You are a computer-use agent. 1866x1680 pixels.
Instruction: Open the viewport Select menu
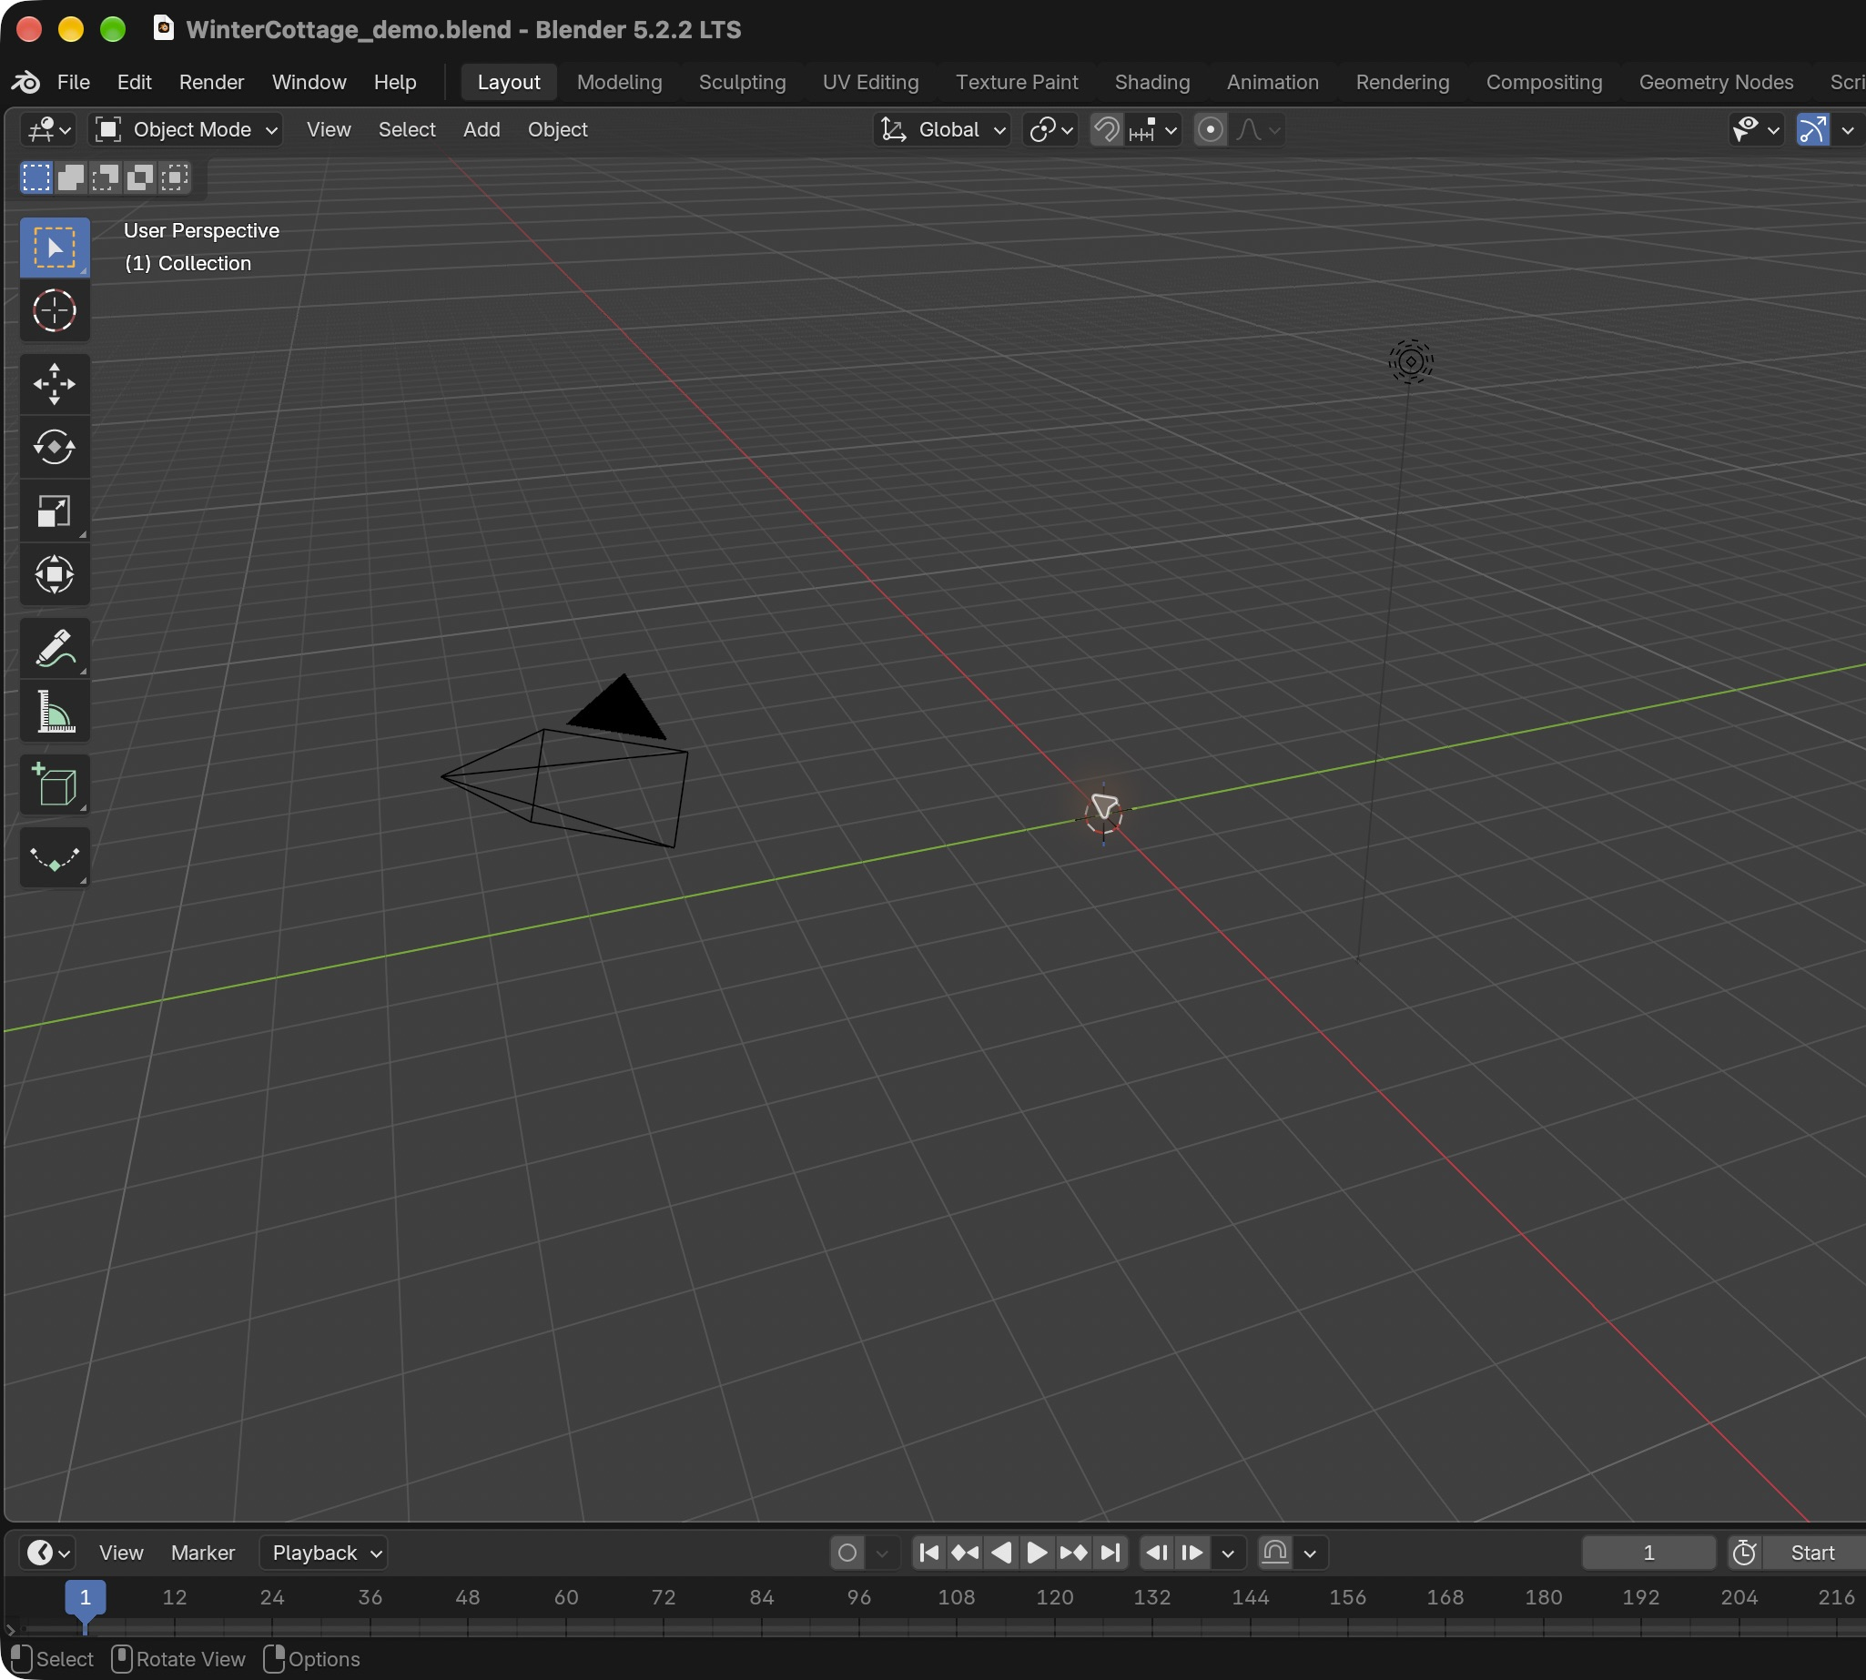(x=406, y=130)
